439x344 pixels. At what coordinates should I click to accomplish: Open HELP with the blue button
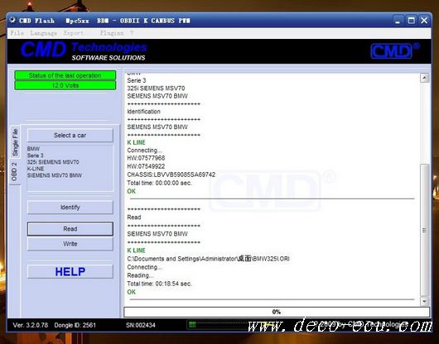(x=70, y=271)
